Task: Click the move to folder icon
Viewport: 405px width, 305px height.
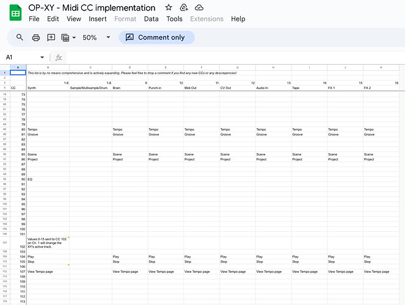Action: coord(184,7)
